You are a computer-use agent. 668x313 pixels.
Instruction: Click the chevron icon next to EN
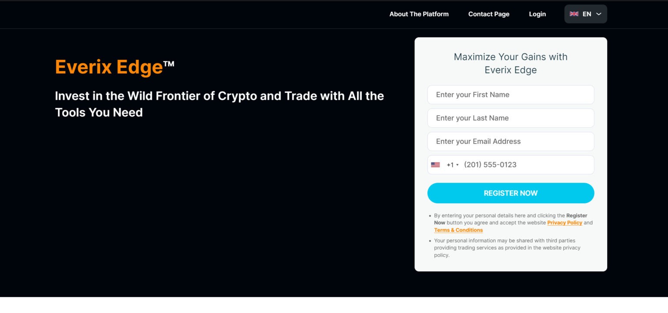(x=598, y=13)
